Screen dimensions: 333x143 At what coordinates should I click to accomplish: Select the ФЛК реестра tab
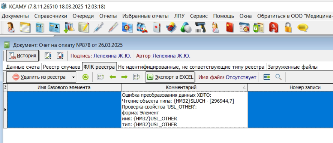(99, 67)
